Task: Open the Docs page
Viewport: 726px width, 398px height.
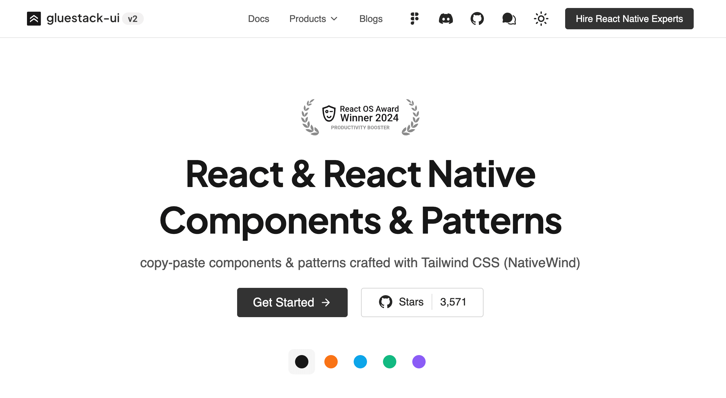Action: pyautogui.click(x=258, y=19)
